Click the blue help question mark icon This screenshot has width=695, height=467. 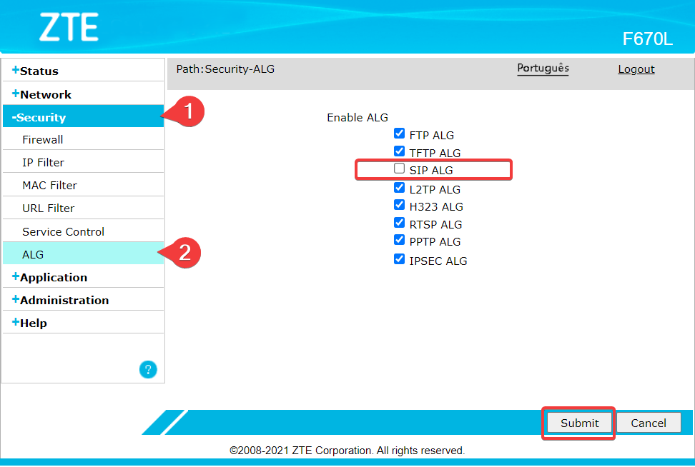148,370
